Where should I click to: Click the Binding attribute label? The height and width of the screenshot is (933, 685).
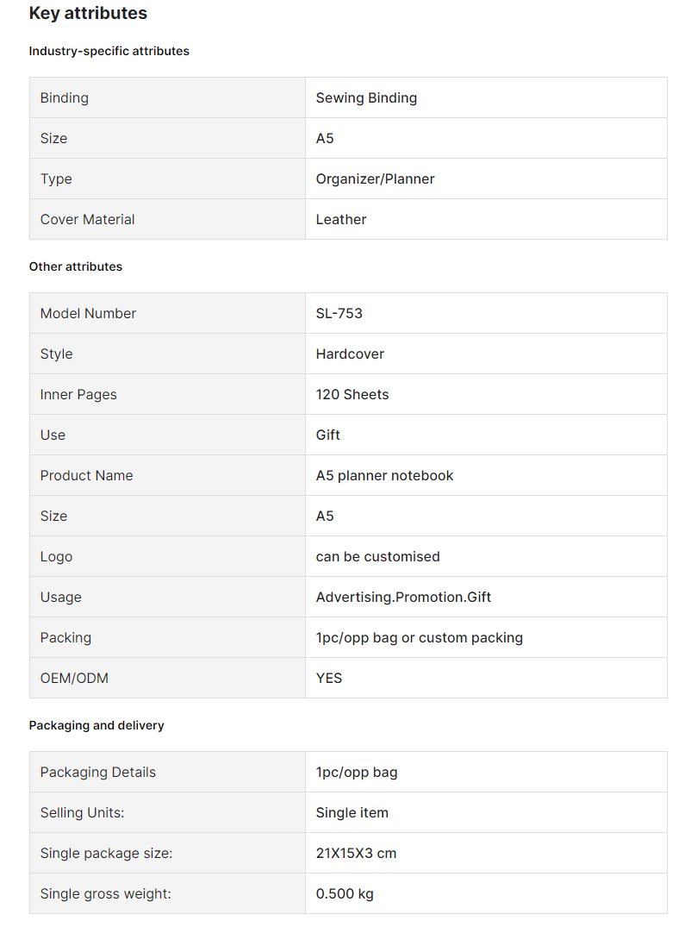tap(65, 97)
